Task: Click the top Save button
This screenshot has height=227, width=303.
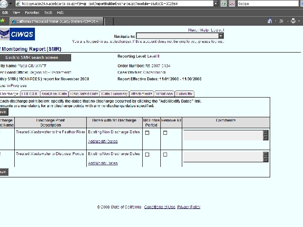Action: (4, 112)
